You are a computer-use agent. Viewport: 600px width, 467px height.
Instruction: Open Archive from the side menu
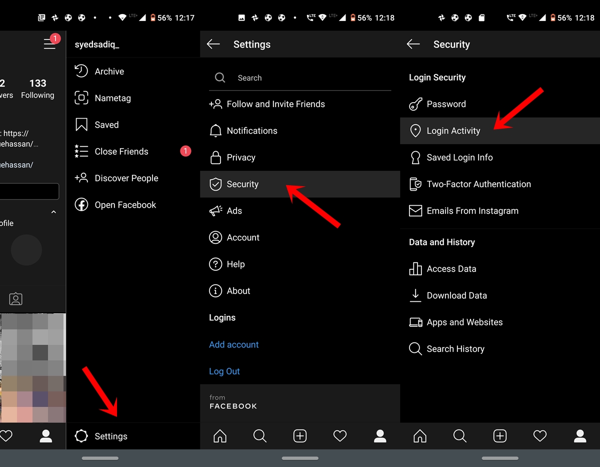click(x=109, y=72)
